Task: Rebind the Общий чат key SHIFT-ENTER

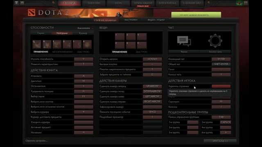Action: [x=221, y=64]
